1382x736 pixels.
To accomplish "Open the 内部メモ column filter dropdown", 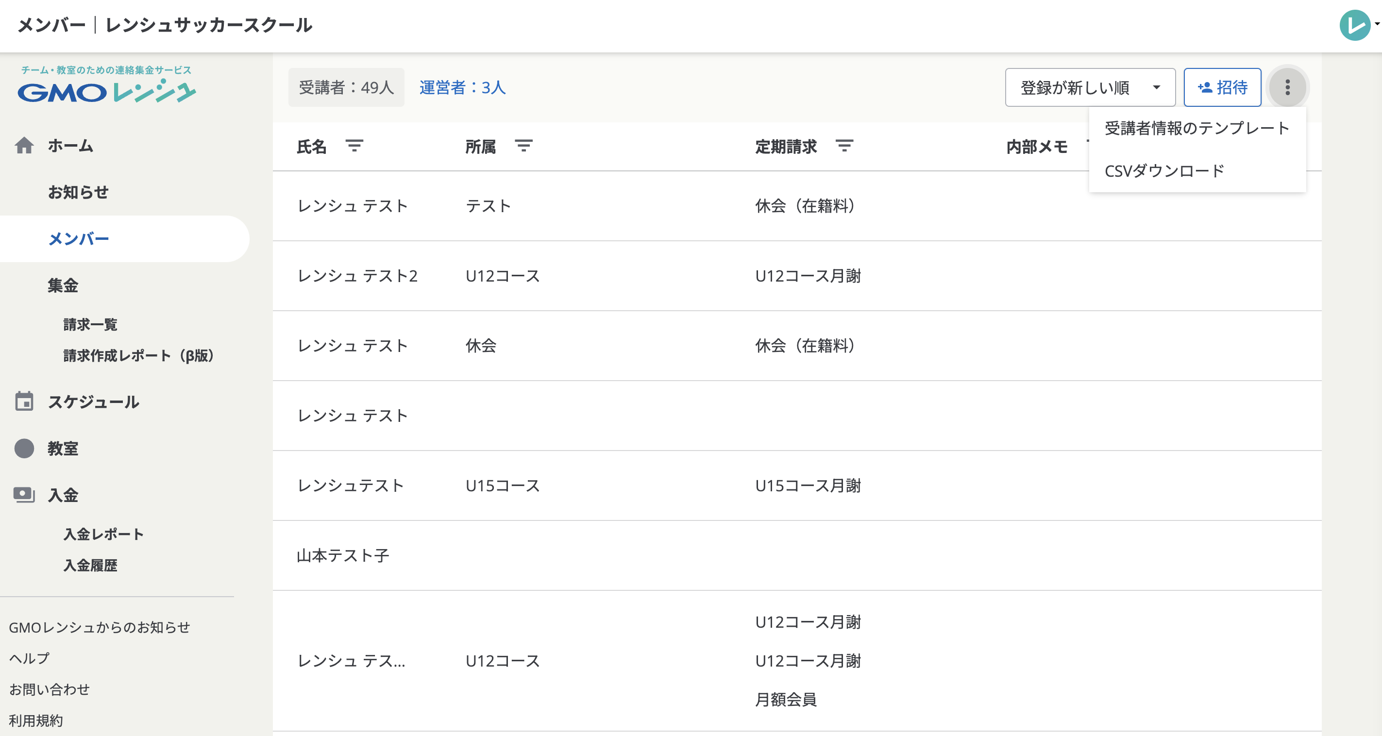I will coord(1090,146).
